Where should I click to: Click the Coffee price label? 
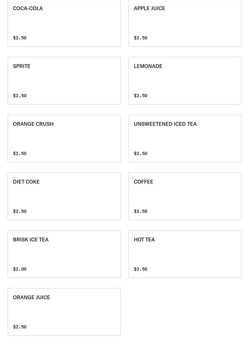pos(141,211)
